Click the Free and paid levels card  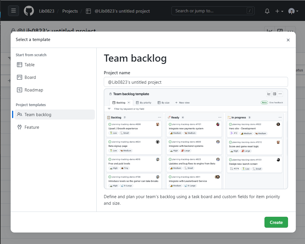[x=134, y=164]
